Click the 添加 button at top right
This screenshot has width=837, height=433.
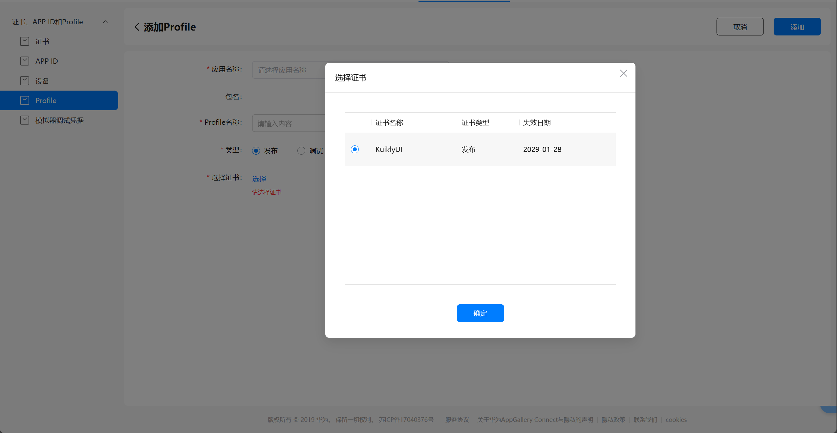pyautogui.click(x=797, y=27)
